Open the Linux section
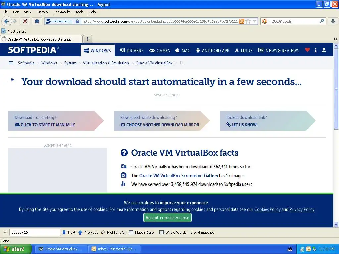 [x=244, y=51]
